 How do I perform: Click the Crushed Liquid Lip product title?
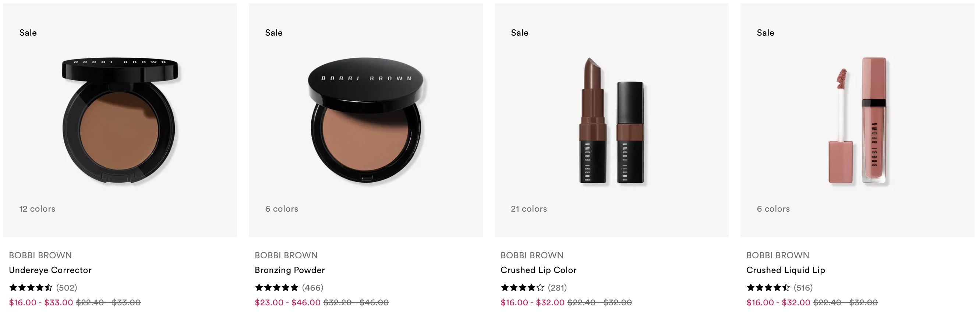[x=785, y=270]
